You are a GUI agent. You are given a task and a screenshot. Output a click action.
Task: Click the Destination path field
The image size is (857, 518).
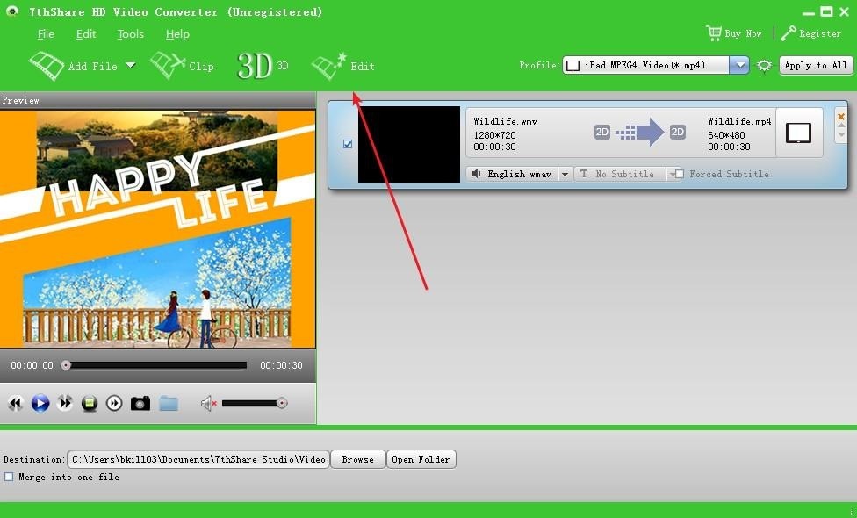(x=198, y=459)
